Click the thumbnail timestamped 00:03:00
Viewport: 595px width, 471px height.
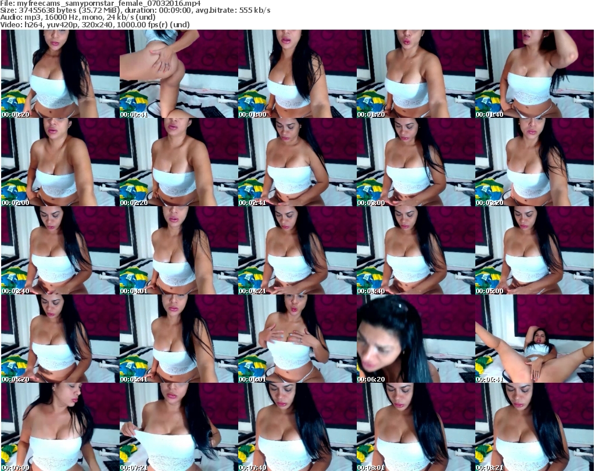tap(415, 162)
